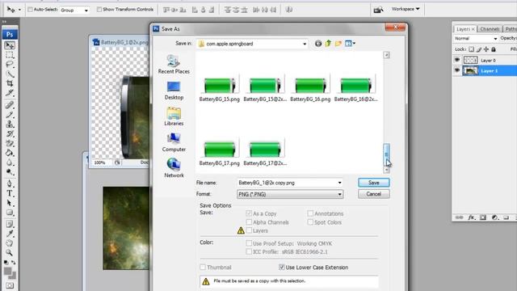Select the Dodge tool

coord(10,171)
